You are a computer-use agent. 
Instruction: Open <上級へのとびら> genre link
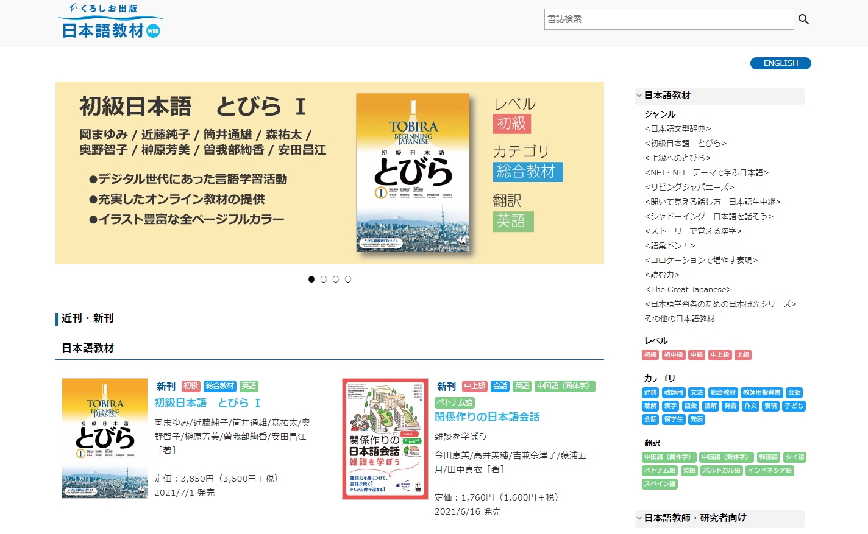[x=678, y=158]
